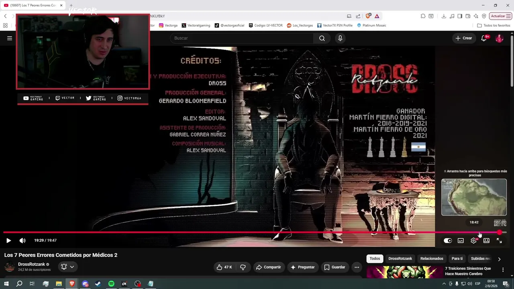Like the video with 47 K thumbs up

224,267
